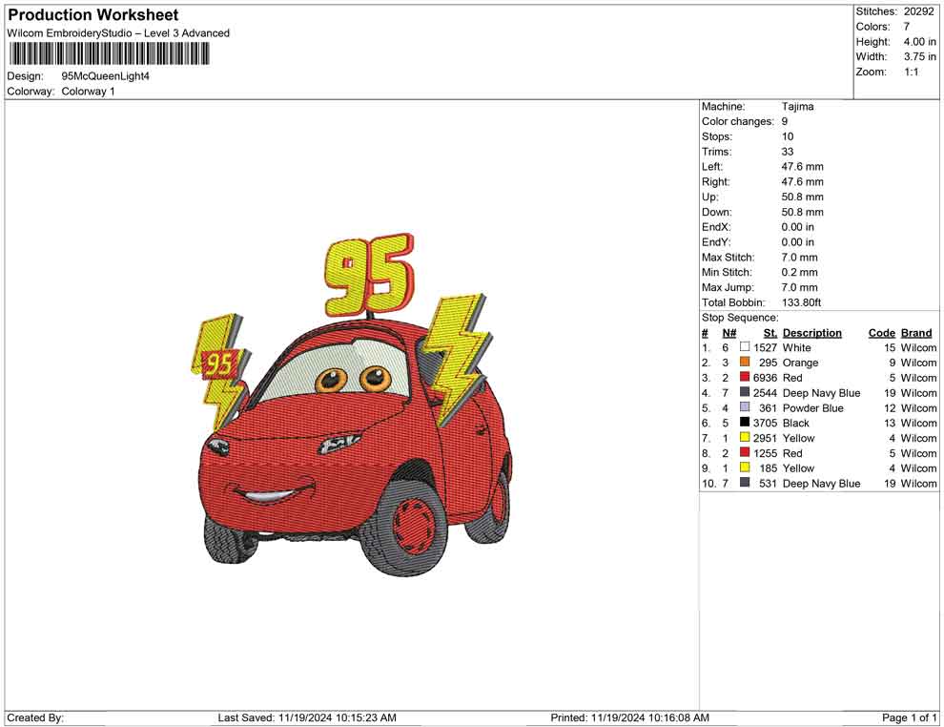Click the large yellow 95 number in design

[369, 272]
